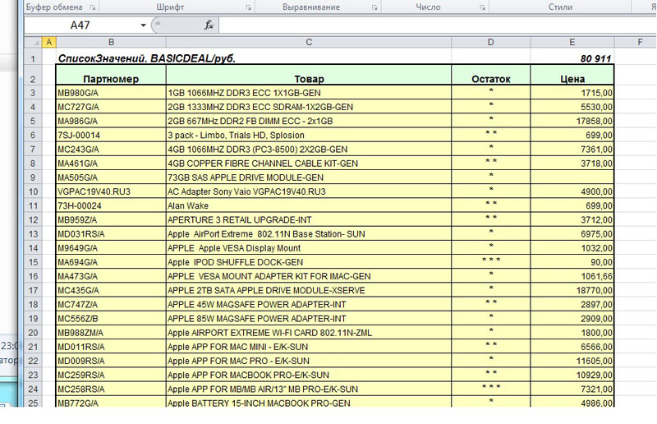Click product APERTURE 3 RETAIL UPGRADE-INT
Screen dimensions: 657x424
309,219
